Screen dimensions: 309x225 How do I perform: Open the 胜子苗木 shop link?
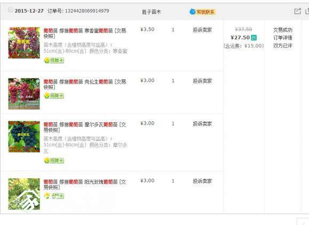(x=152, y=12)
